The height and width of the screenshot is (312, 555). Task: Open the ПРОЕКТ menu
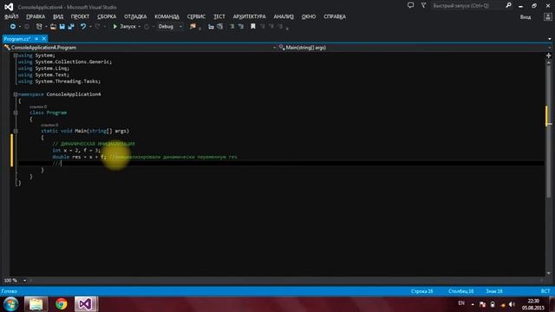[80, 16]
